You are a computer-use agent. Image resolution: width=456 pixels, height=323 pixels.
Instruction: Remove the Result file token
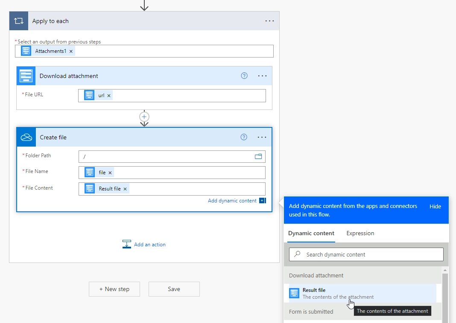coord(125,189)
